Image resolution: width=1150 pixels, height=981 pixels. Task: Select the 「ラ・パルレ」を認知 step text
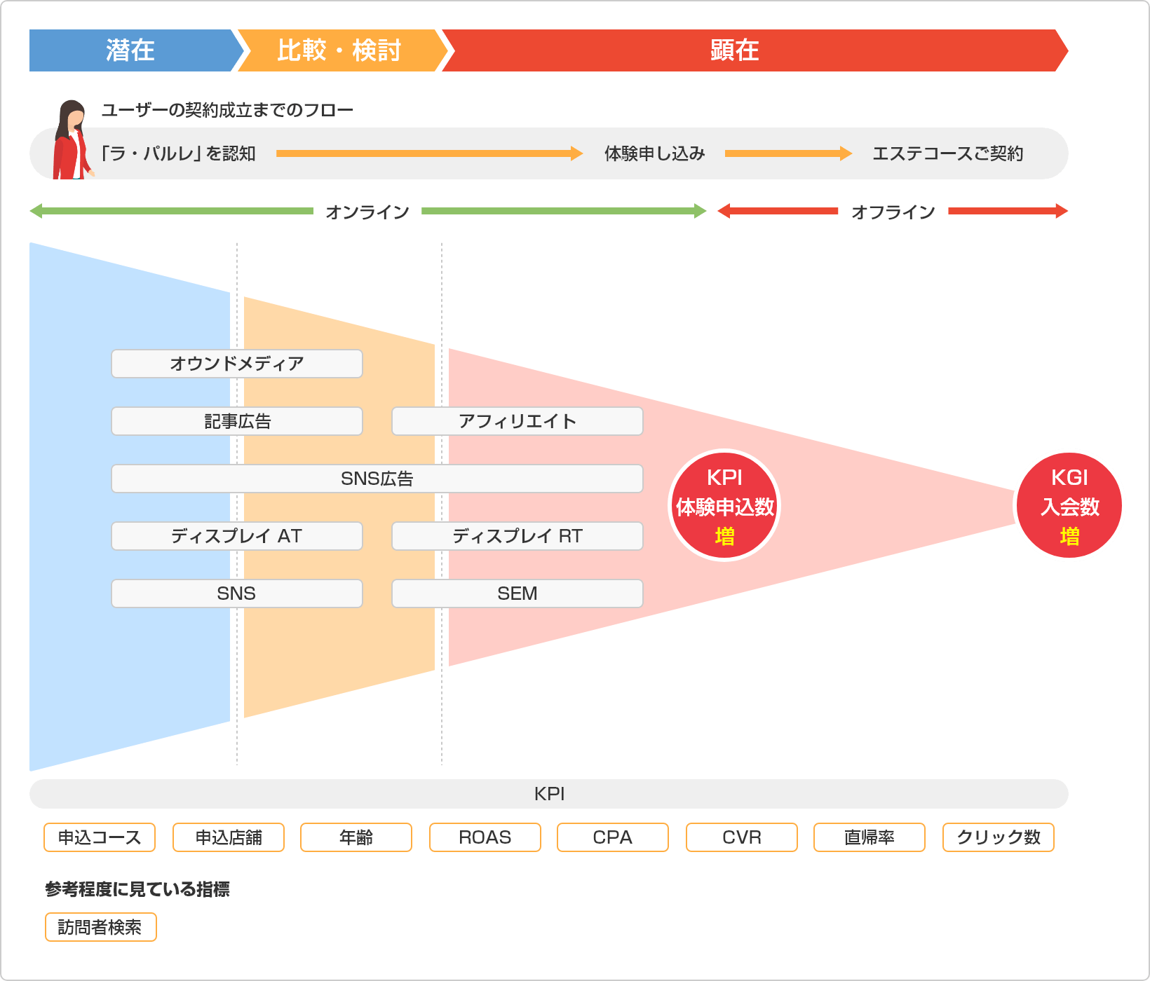[178, 153]
